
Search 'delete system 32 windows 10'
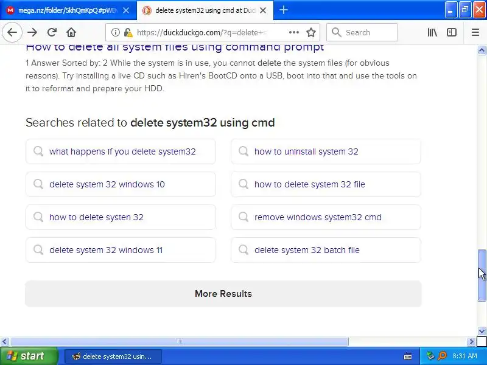[x=121, y=184]
